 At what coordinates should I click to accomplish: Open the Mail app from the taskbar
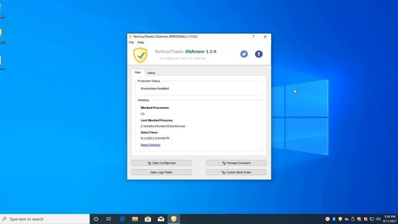click(161, 219)
